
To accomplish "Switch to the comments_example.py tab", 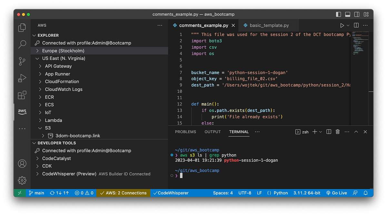I will (204, 25).
